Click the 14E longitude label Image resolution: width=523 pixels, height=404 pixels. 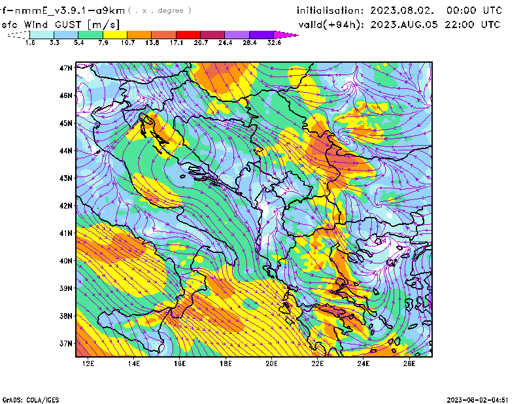pos(134,363)
